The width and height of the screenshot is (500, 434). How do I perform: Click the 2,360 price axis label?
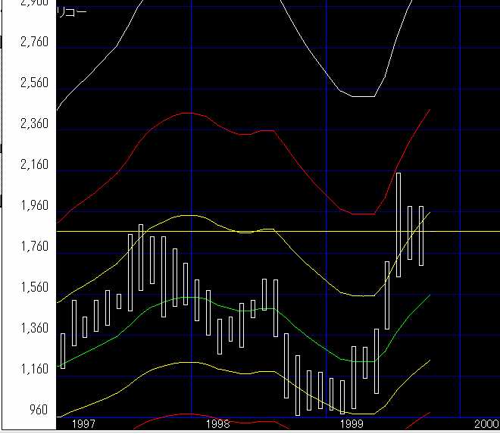coord(33,123)
